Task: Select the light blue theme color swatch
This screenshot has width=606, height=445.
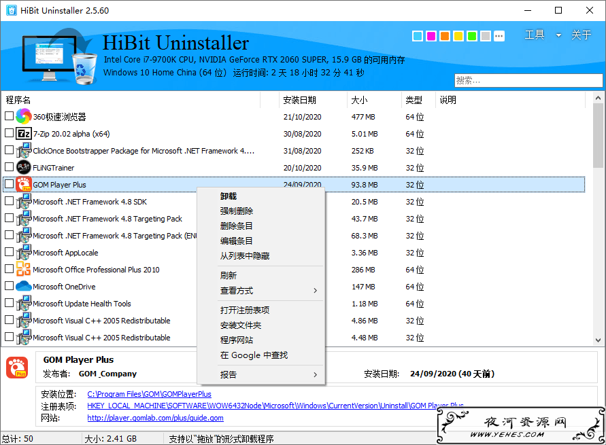Action: point(418,36)
